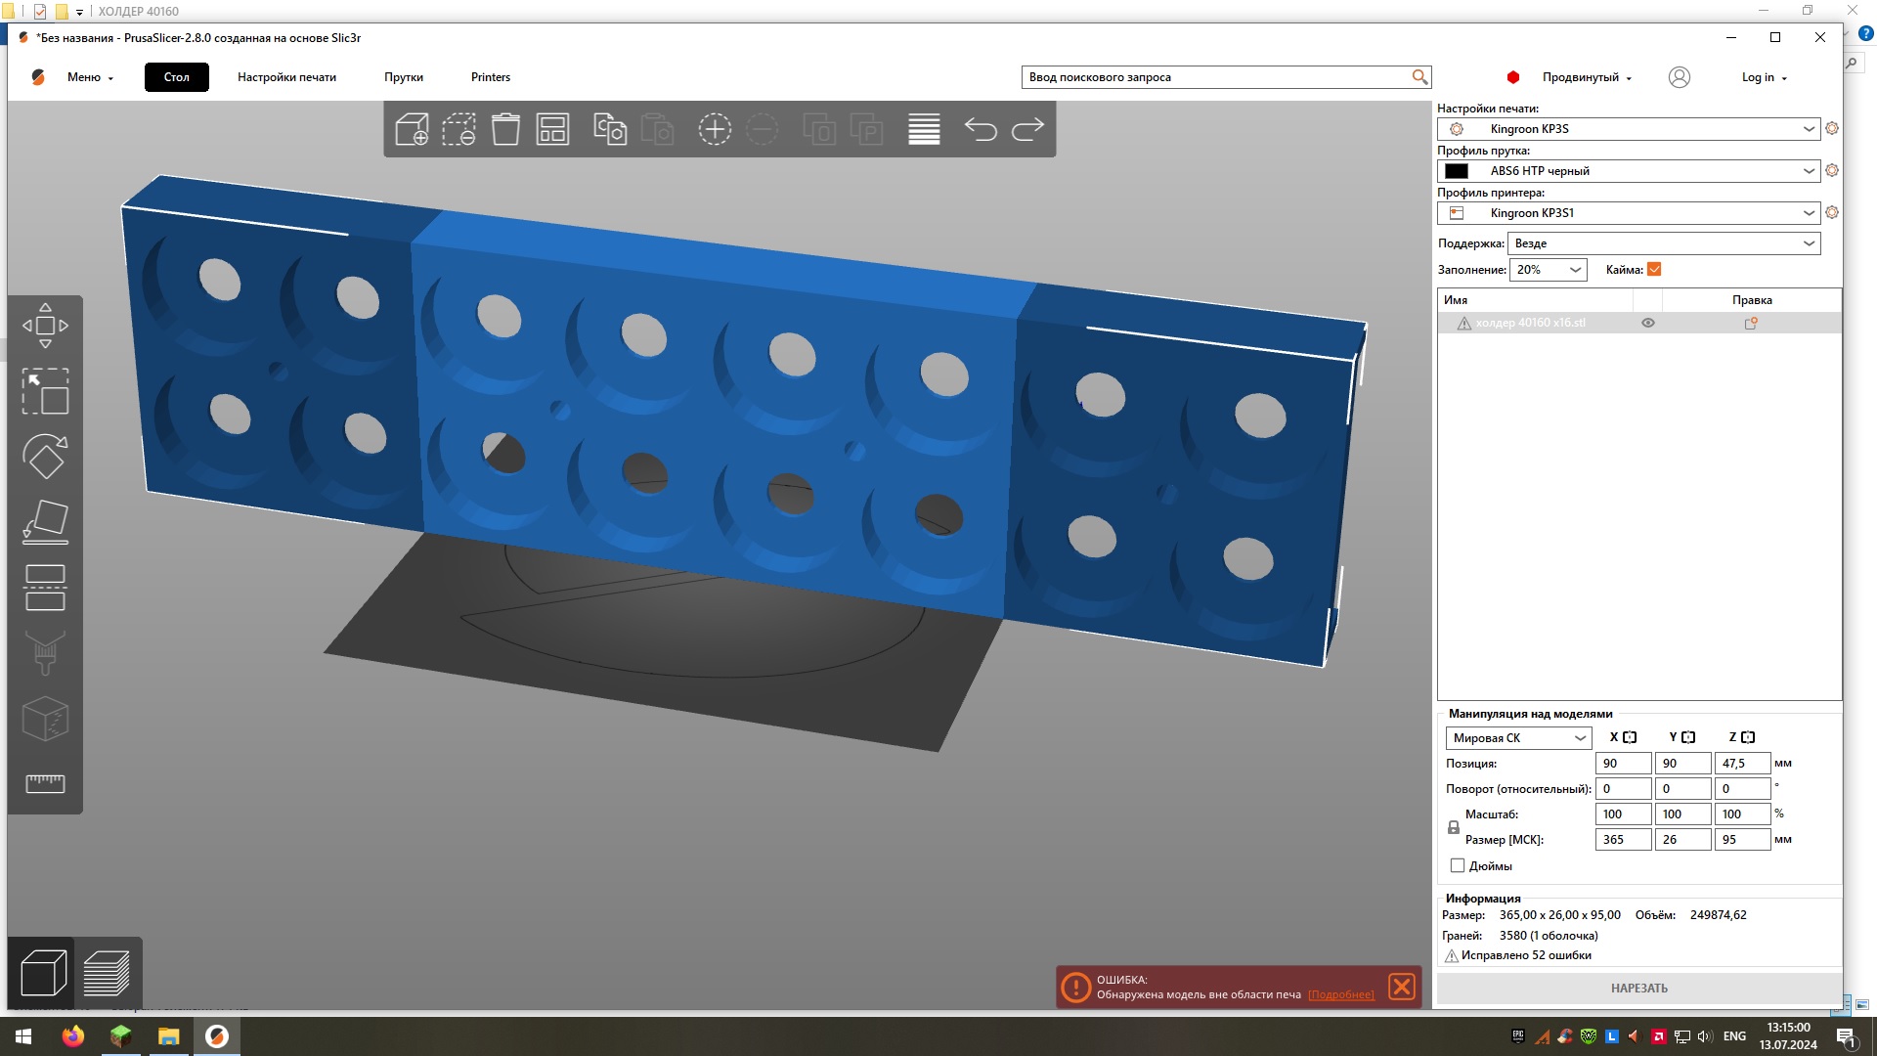Image resolution: width=1877 pixels, height=1056 pixels.
Task: Open the Мировая СК coordinate system dropdown
Action: coord(1518,738)
